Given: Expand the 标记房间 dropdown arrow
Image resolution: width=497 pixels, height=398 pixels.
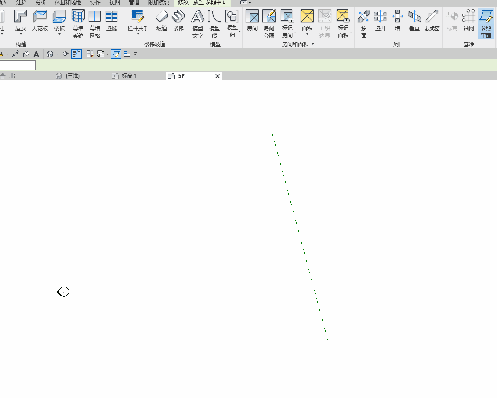Looking at the screenshot, I should [295, 32].
